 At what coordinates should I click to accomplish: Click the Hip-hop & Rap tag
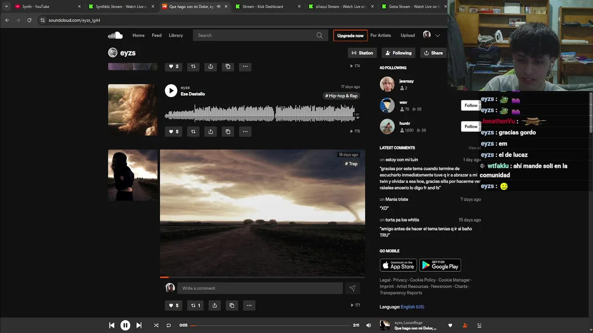pyautogui.click(x=341, y=96)
